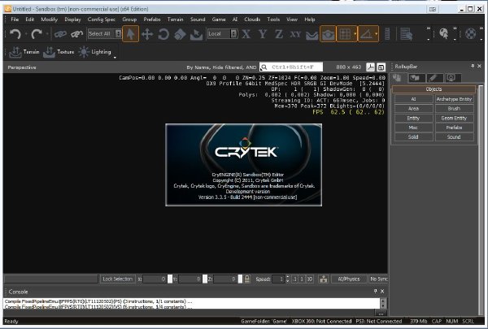488x329 pixels.
Task: Click the film reel icon
Action: pos(471,33)
